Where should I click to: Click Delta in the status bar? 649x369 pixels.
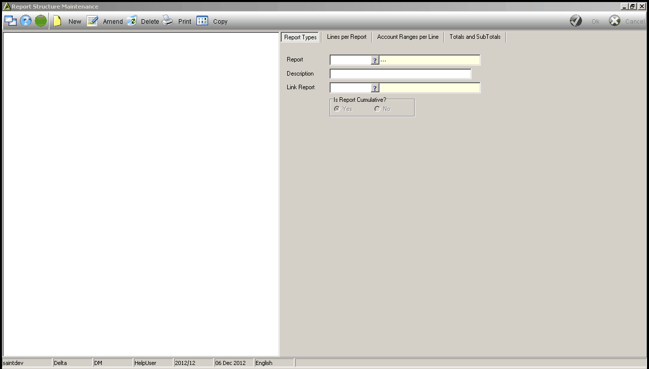[73, 363]
